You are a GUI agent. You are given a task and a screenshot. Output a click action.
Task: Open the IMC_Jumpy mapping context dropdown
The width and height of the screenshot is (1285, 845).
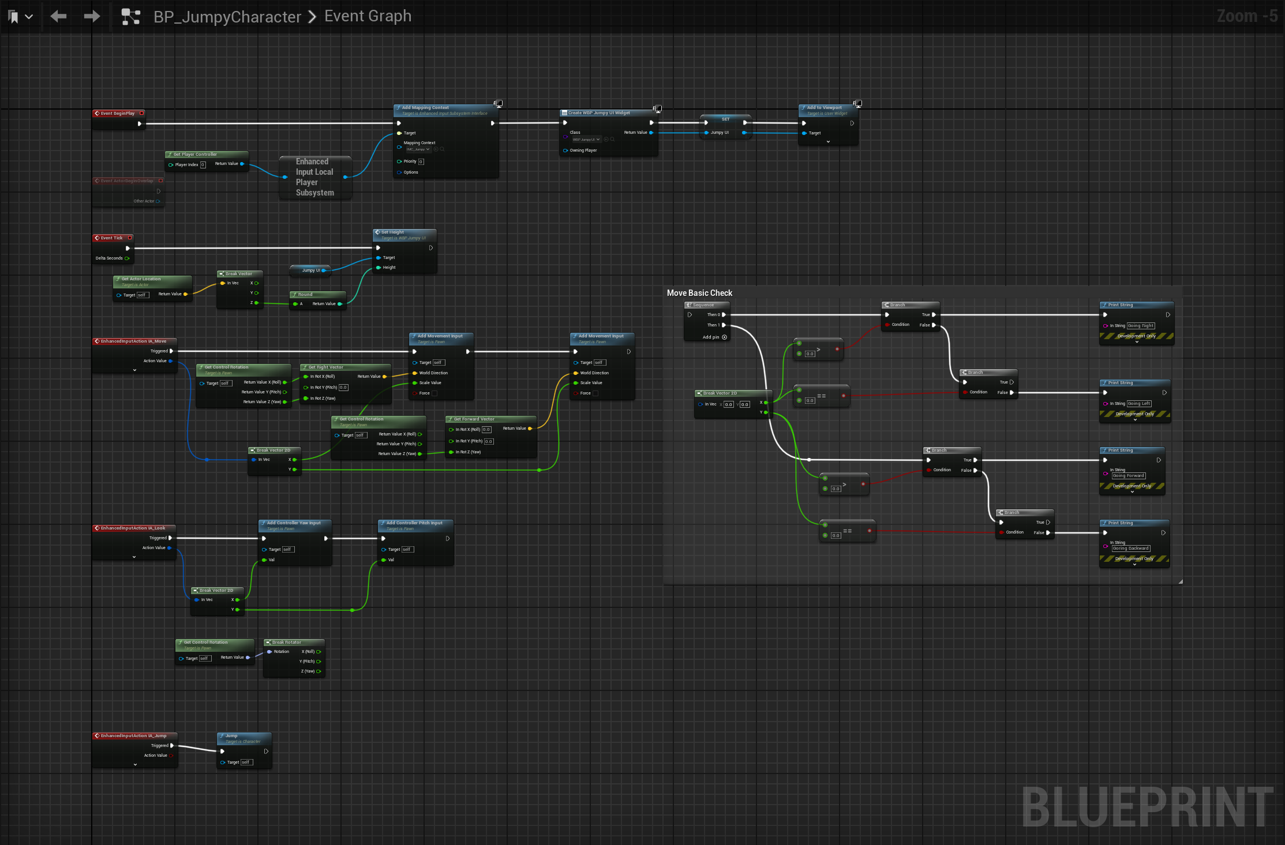tap(419, 149)
